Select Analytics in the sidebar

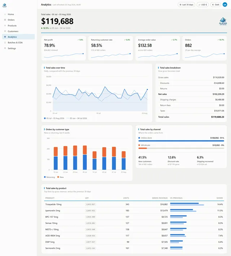pyautogui.click(x=18, y=37)
